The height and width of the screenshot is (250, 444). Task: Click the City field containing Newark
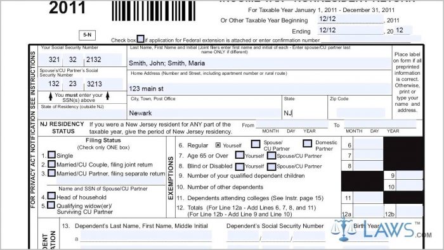coord(204,113)
